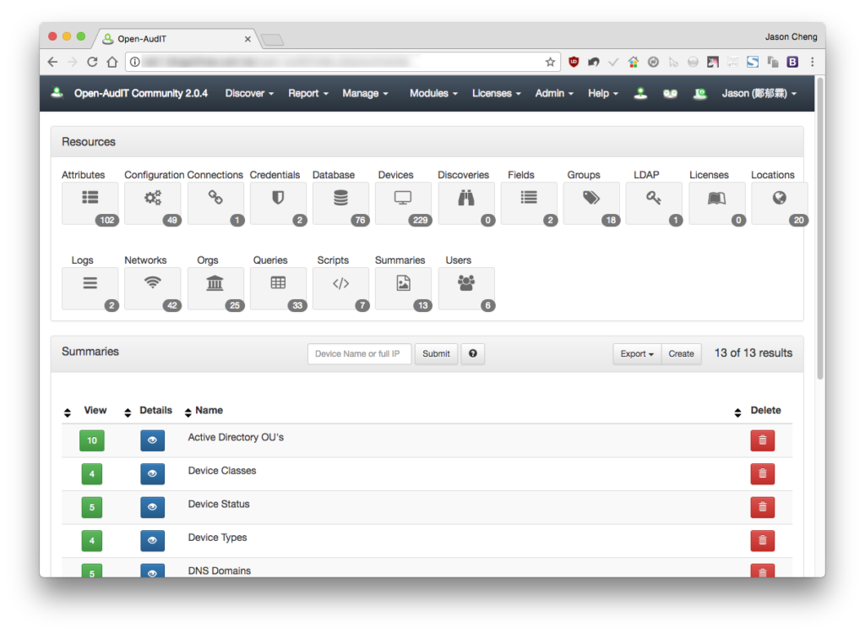Screen dimensions: 865x634
Task: Click the Create summary button
Action: 681,353
